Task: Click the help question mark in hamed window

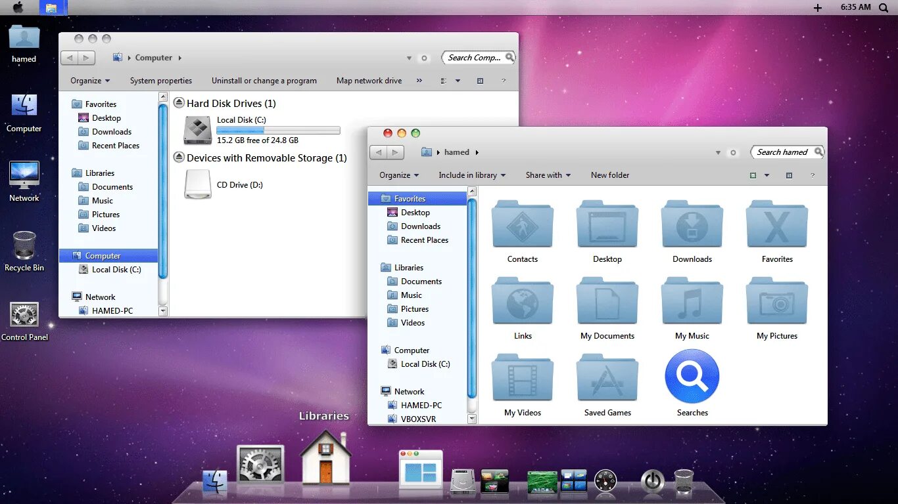Action: coord(813,175)
